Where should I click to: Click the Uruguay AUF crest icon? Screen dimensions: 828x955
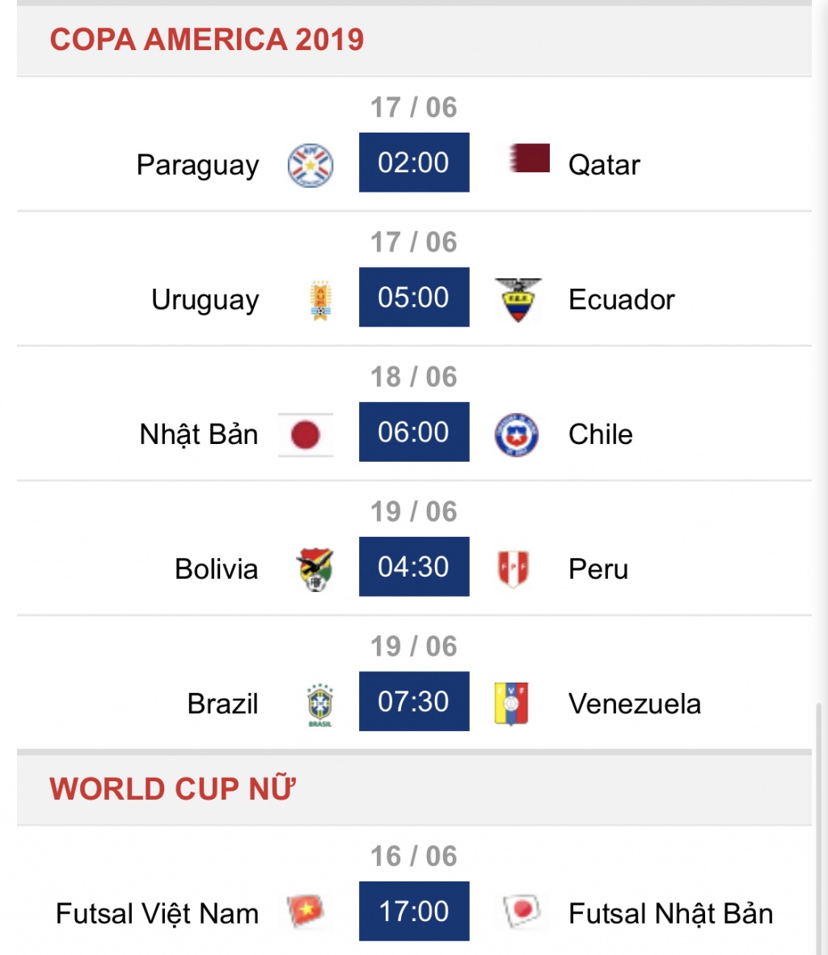(x=320, y=300)
